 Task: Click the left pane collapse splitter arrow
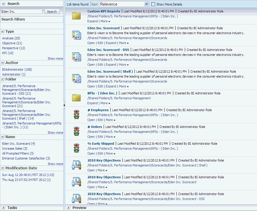(64, 105)
